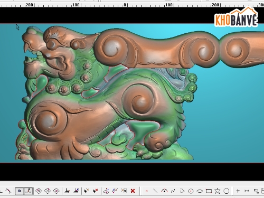Click the blue arrow with red points icon

(115, 191)
